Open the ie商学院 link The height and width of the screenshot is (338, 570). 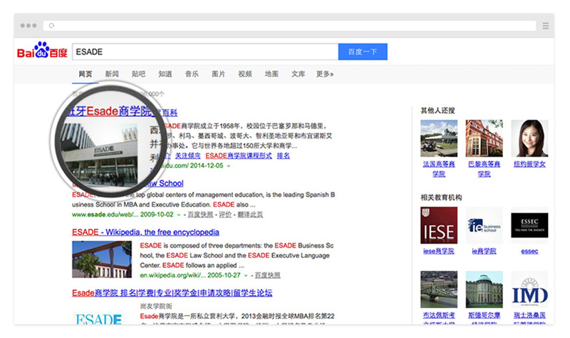click(484, 251)
